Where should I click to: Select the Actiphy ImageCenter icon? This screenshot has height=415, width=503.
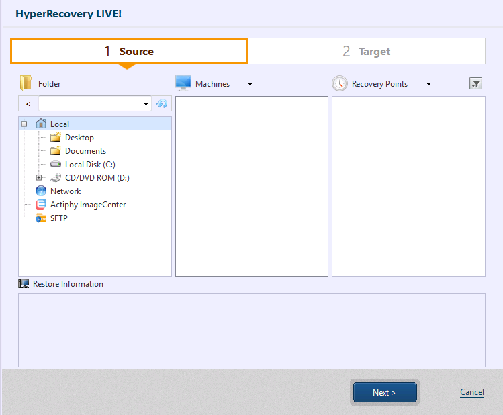tap(41, 205)
